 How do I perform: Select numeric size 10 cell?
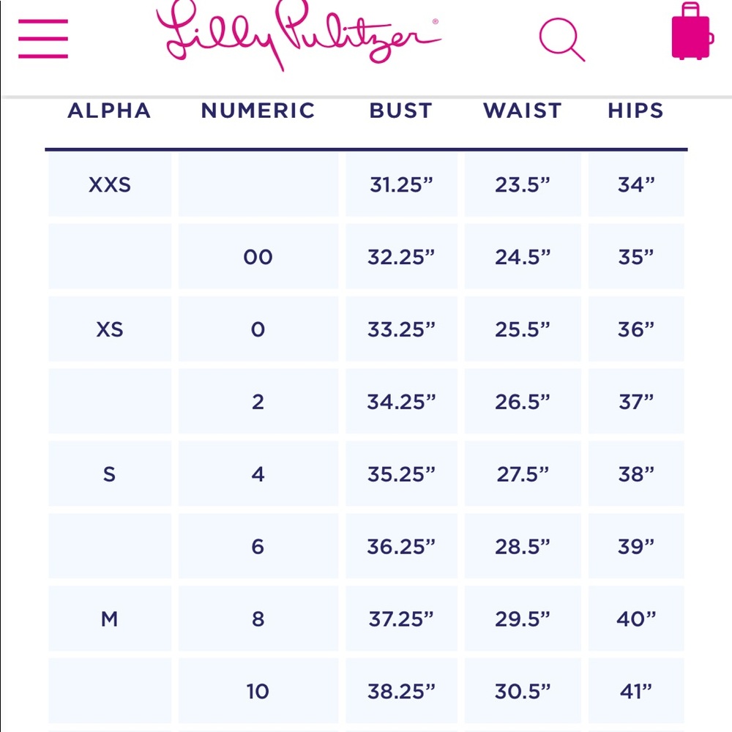(258, 691)
